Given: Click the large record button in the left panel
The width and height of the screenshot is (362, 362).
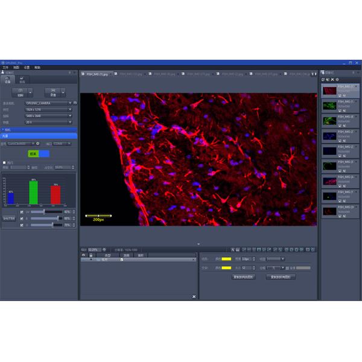Looking at the screenshot, I should coord(53,92).
